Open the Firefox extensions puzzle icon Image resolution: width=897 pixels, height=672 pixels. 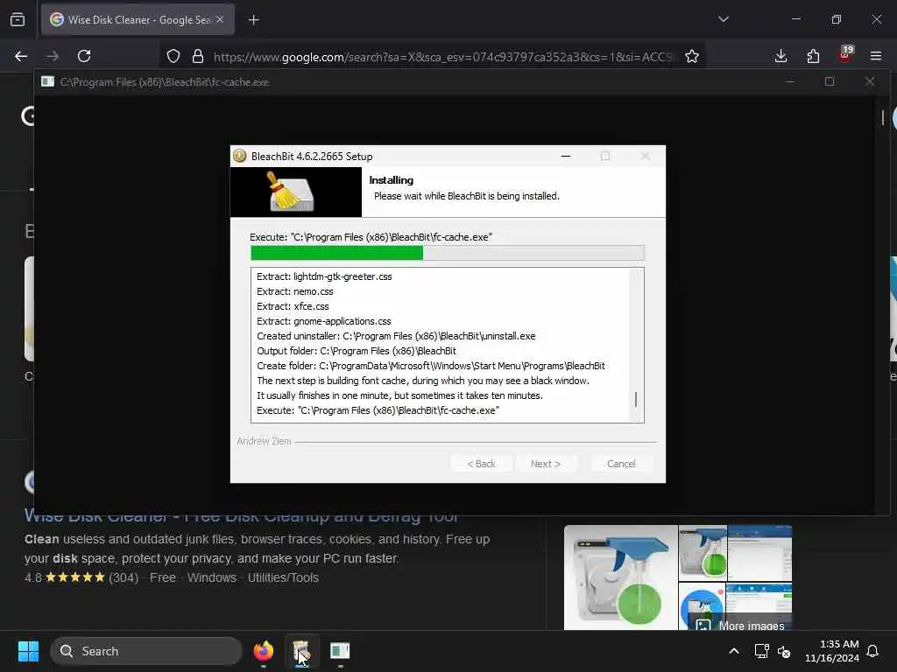point(813,56)
